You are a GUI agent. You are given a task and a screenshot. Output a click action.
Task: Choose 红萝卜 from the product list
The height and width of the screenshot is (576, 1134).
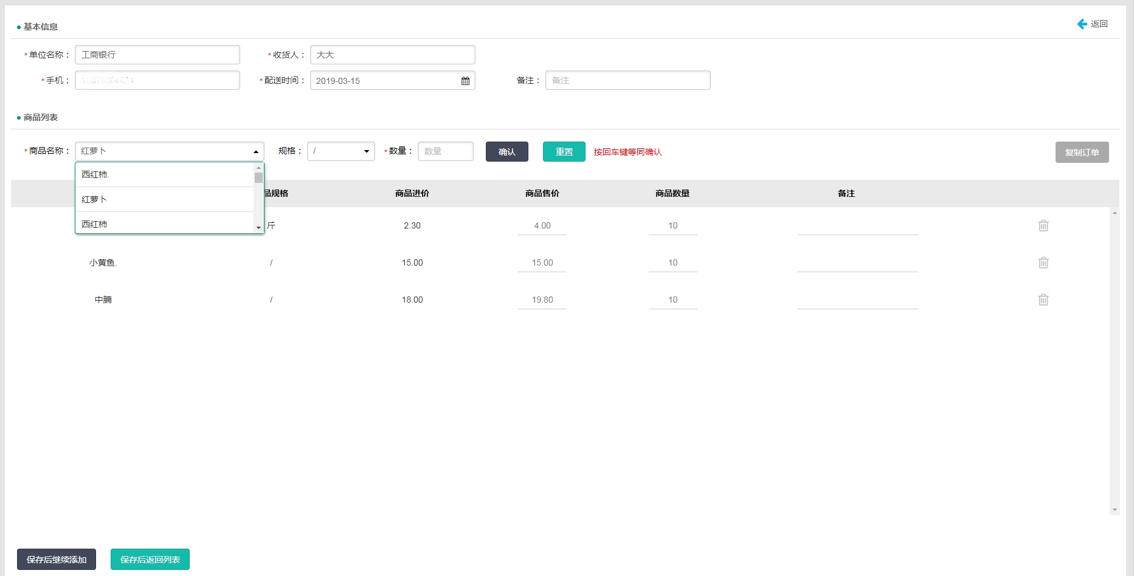tap(164, 199)
